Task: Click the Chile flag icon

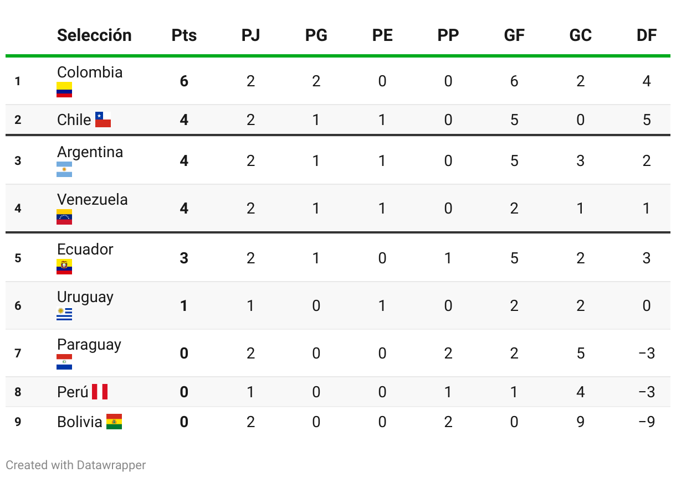Action: (x=103, y=119)
